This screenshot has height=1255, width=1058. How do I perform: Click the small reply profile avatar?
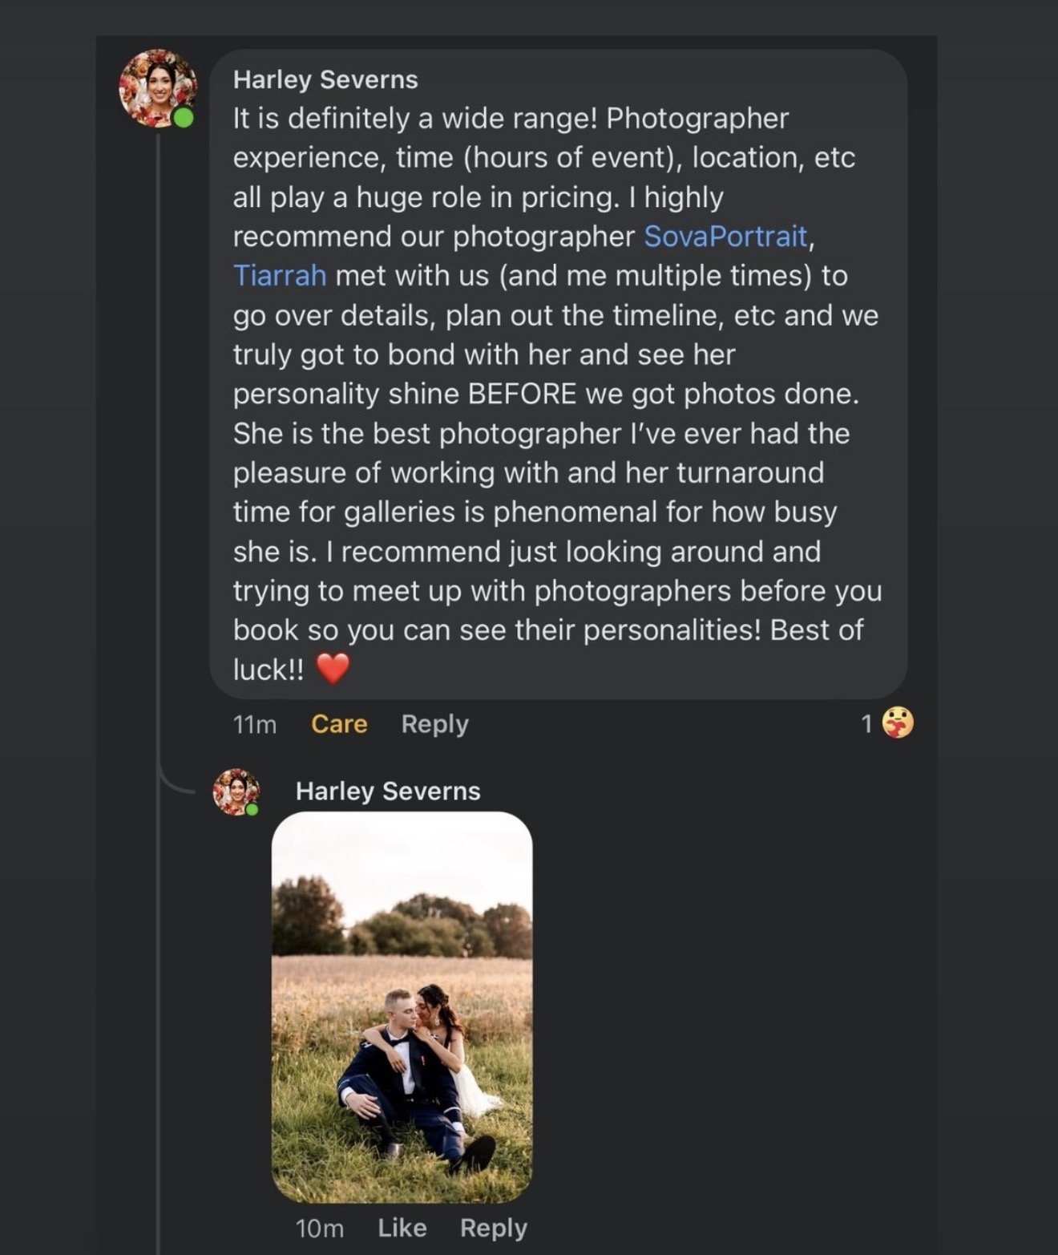click(x=236, y=791)
